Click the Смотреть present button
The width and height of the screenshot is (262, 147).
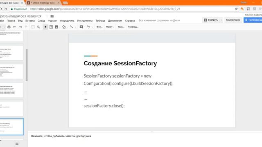pyautogui.click(x=211, y=20)
